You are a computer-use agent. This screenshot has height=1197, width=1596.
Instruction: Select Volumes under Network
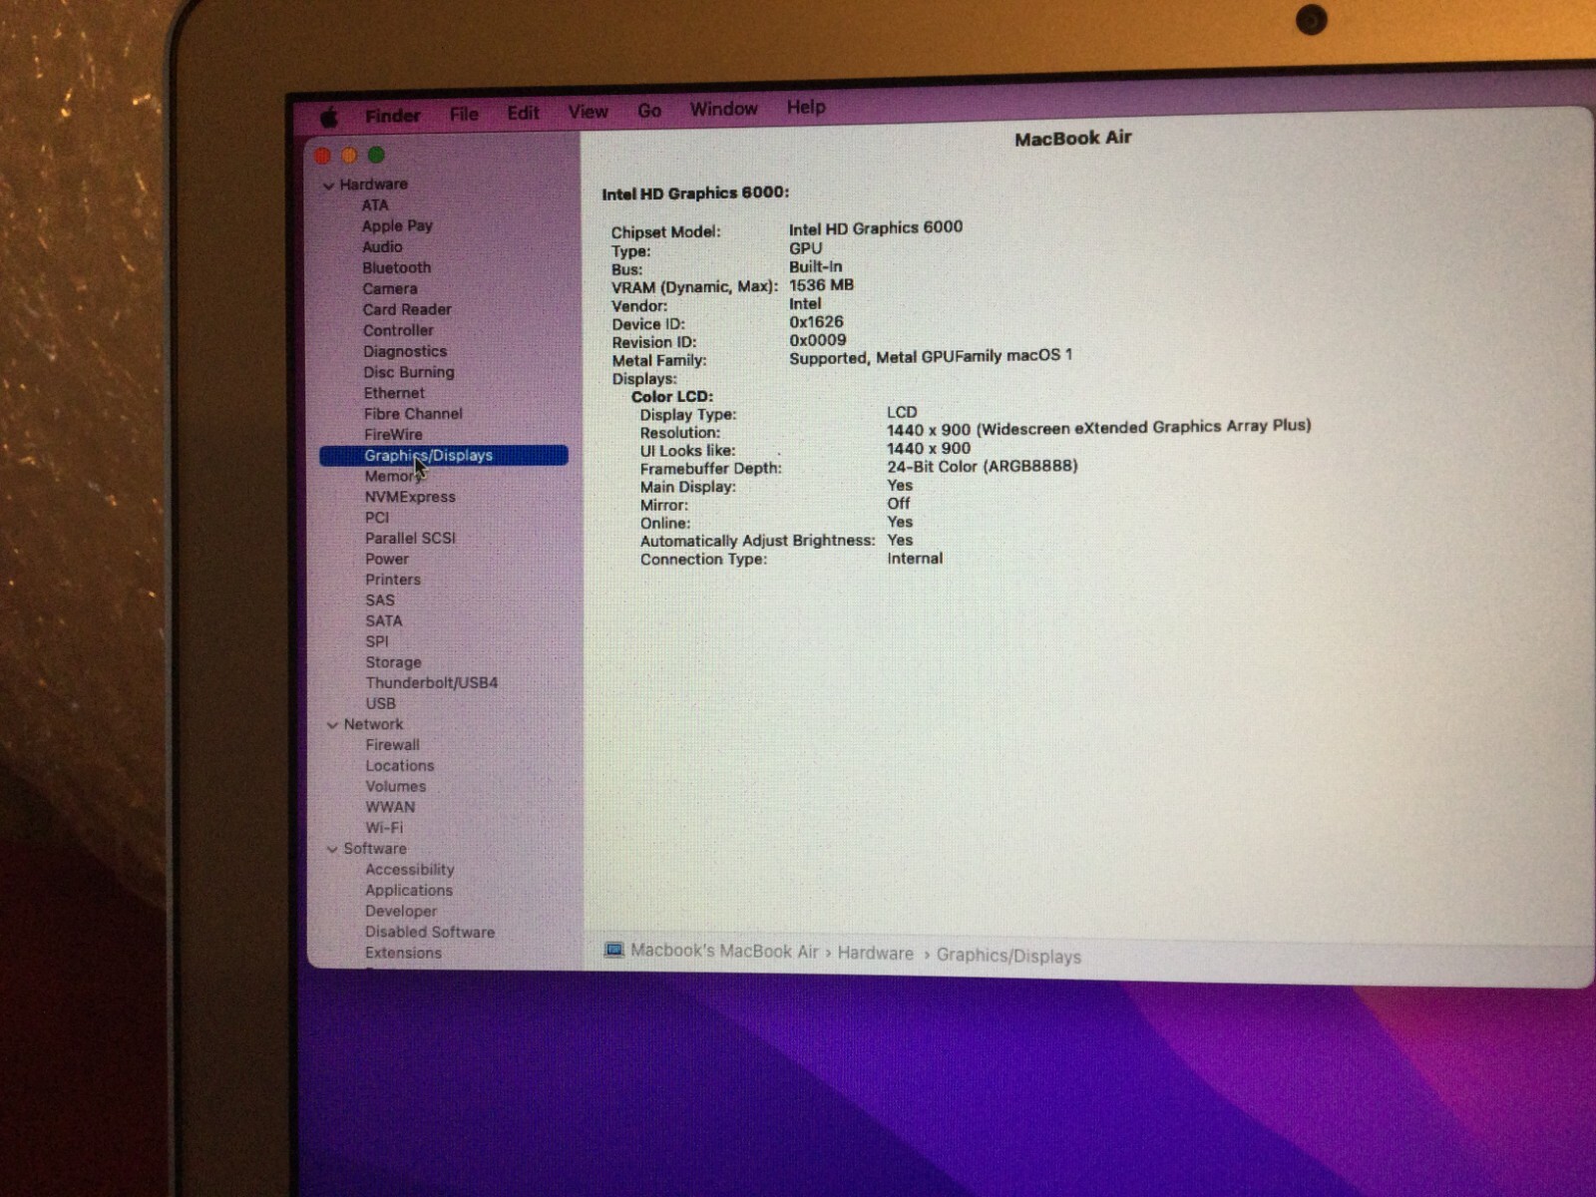(396, 787)
